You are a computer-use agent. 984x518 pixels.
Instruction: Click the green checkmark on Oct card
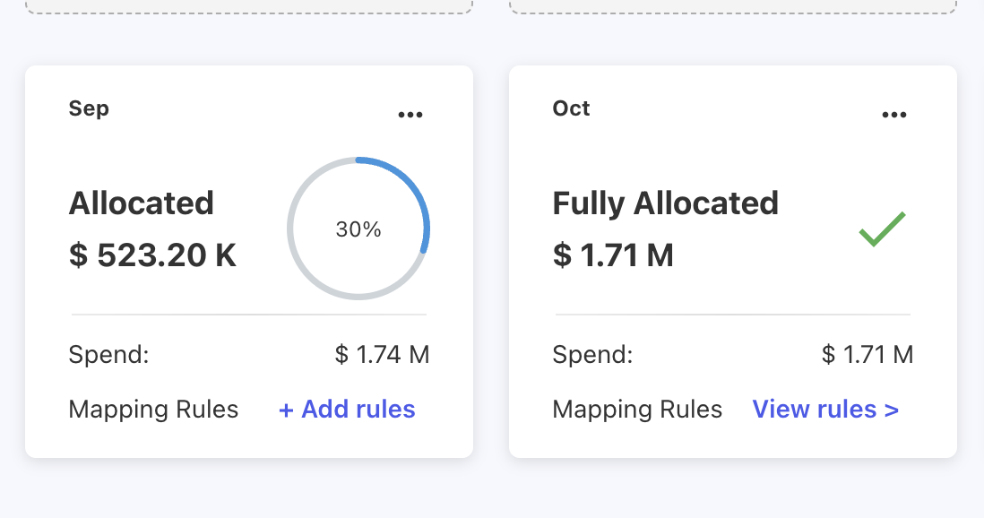tap(883, 229)
